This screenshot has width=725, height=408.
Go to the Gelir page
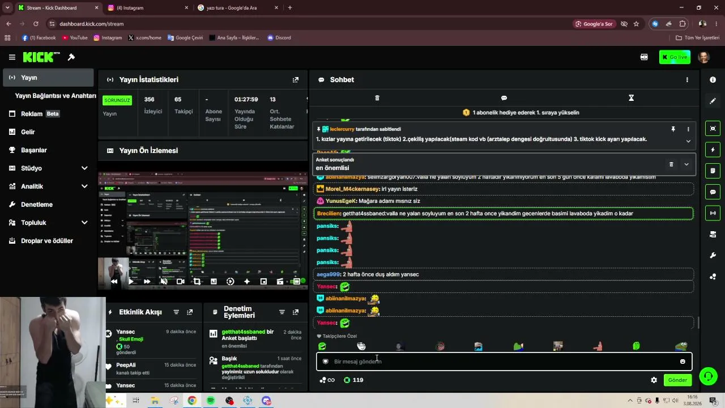[x=48, y=132]
